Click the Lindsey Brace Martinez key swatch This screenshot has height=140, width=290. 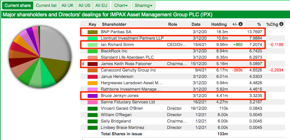point(93,128)
